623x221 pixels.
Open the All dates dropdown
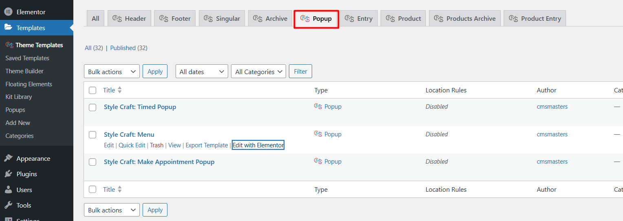(202, 72)
